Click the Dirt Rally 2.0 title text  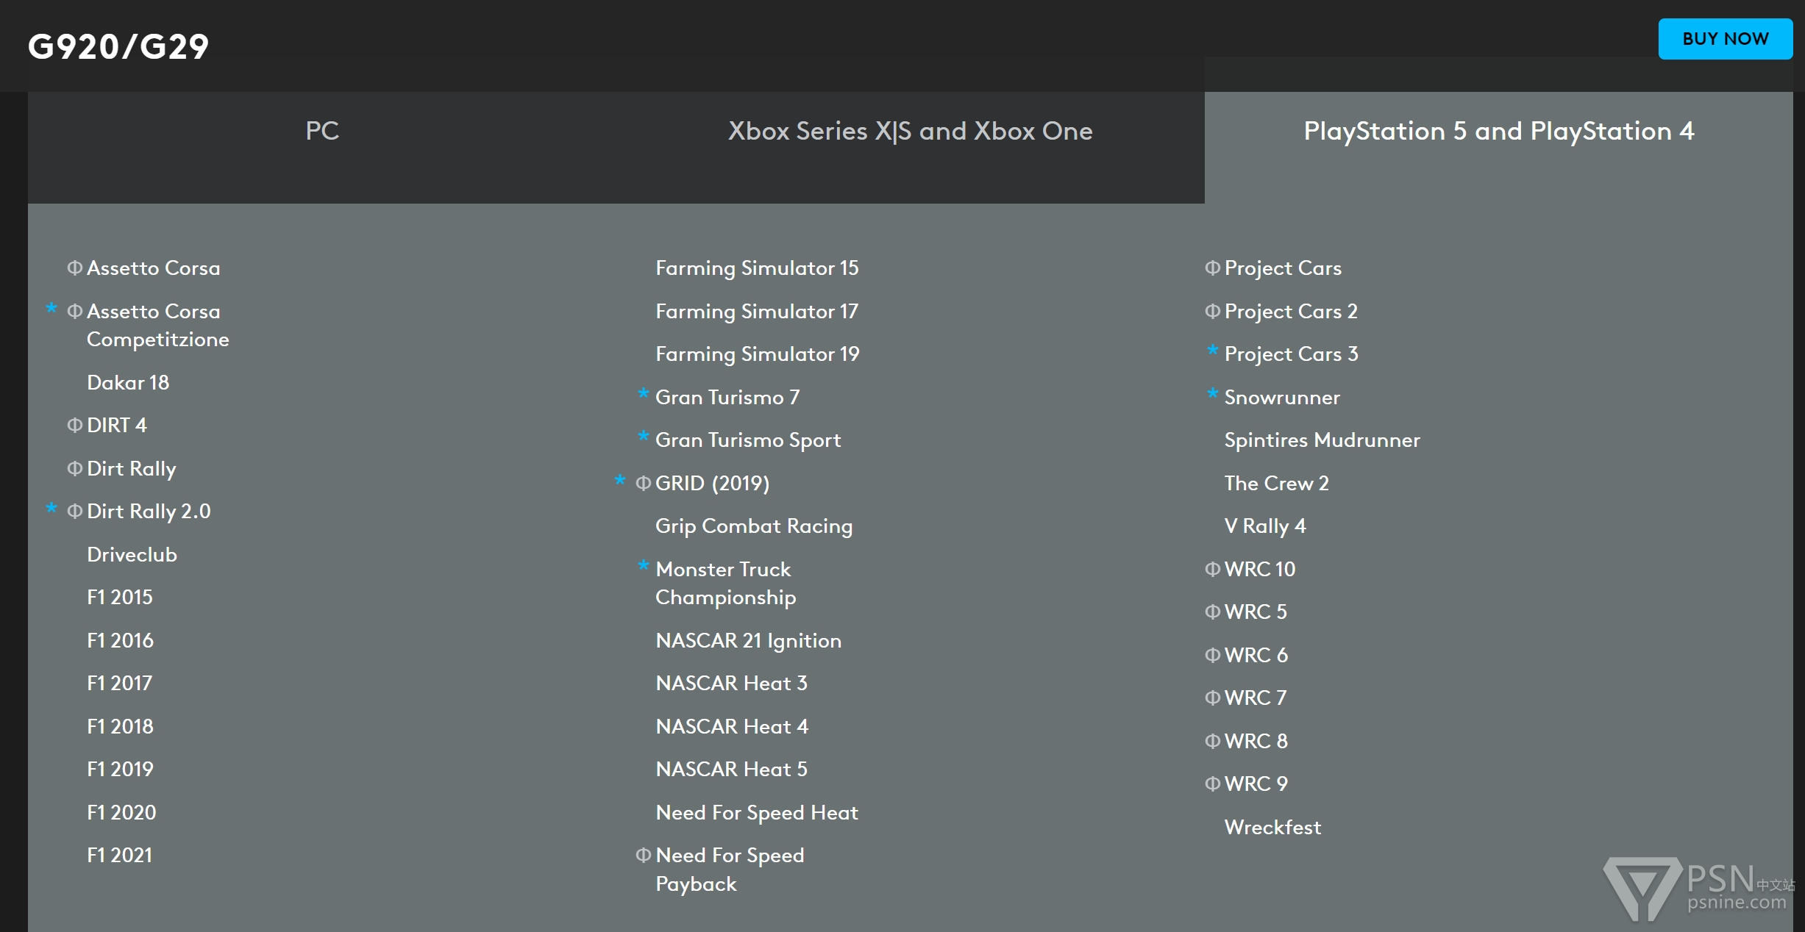click(x=149, y=512)
